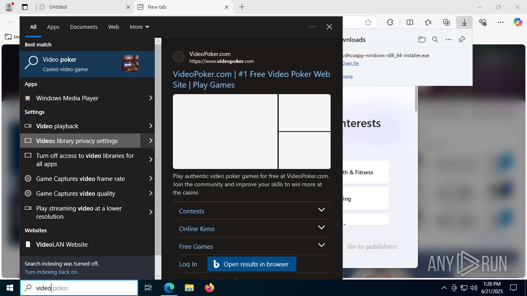527x296 pixels.
Task: Close the Windows search panel
Action: tap(329, 27)
